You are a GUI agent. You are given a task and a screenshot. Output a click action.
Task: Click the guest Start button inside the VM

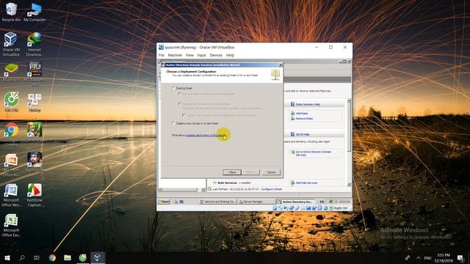pos(164,202)
